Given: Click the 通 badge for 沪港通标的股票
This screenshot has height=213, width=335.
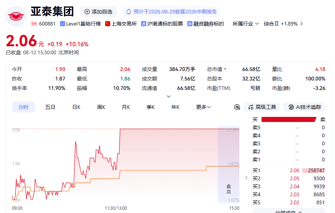Looking at the screenshot, I should click(144, 24).
